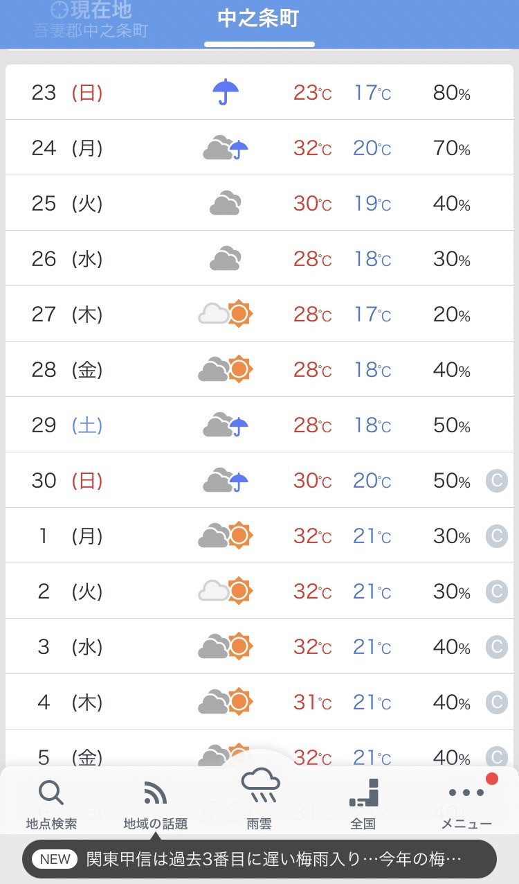Viewport: 519px width, 884px height.
Task: Open the NEW 関東甲信 梅雨入り news banner
Action: pyautogui.click(x=259, y=859)
